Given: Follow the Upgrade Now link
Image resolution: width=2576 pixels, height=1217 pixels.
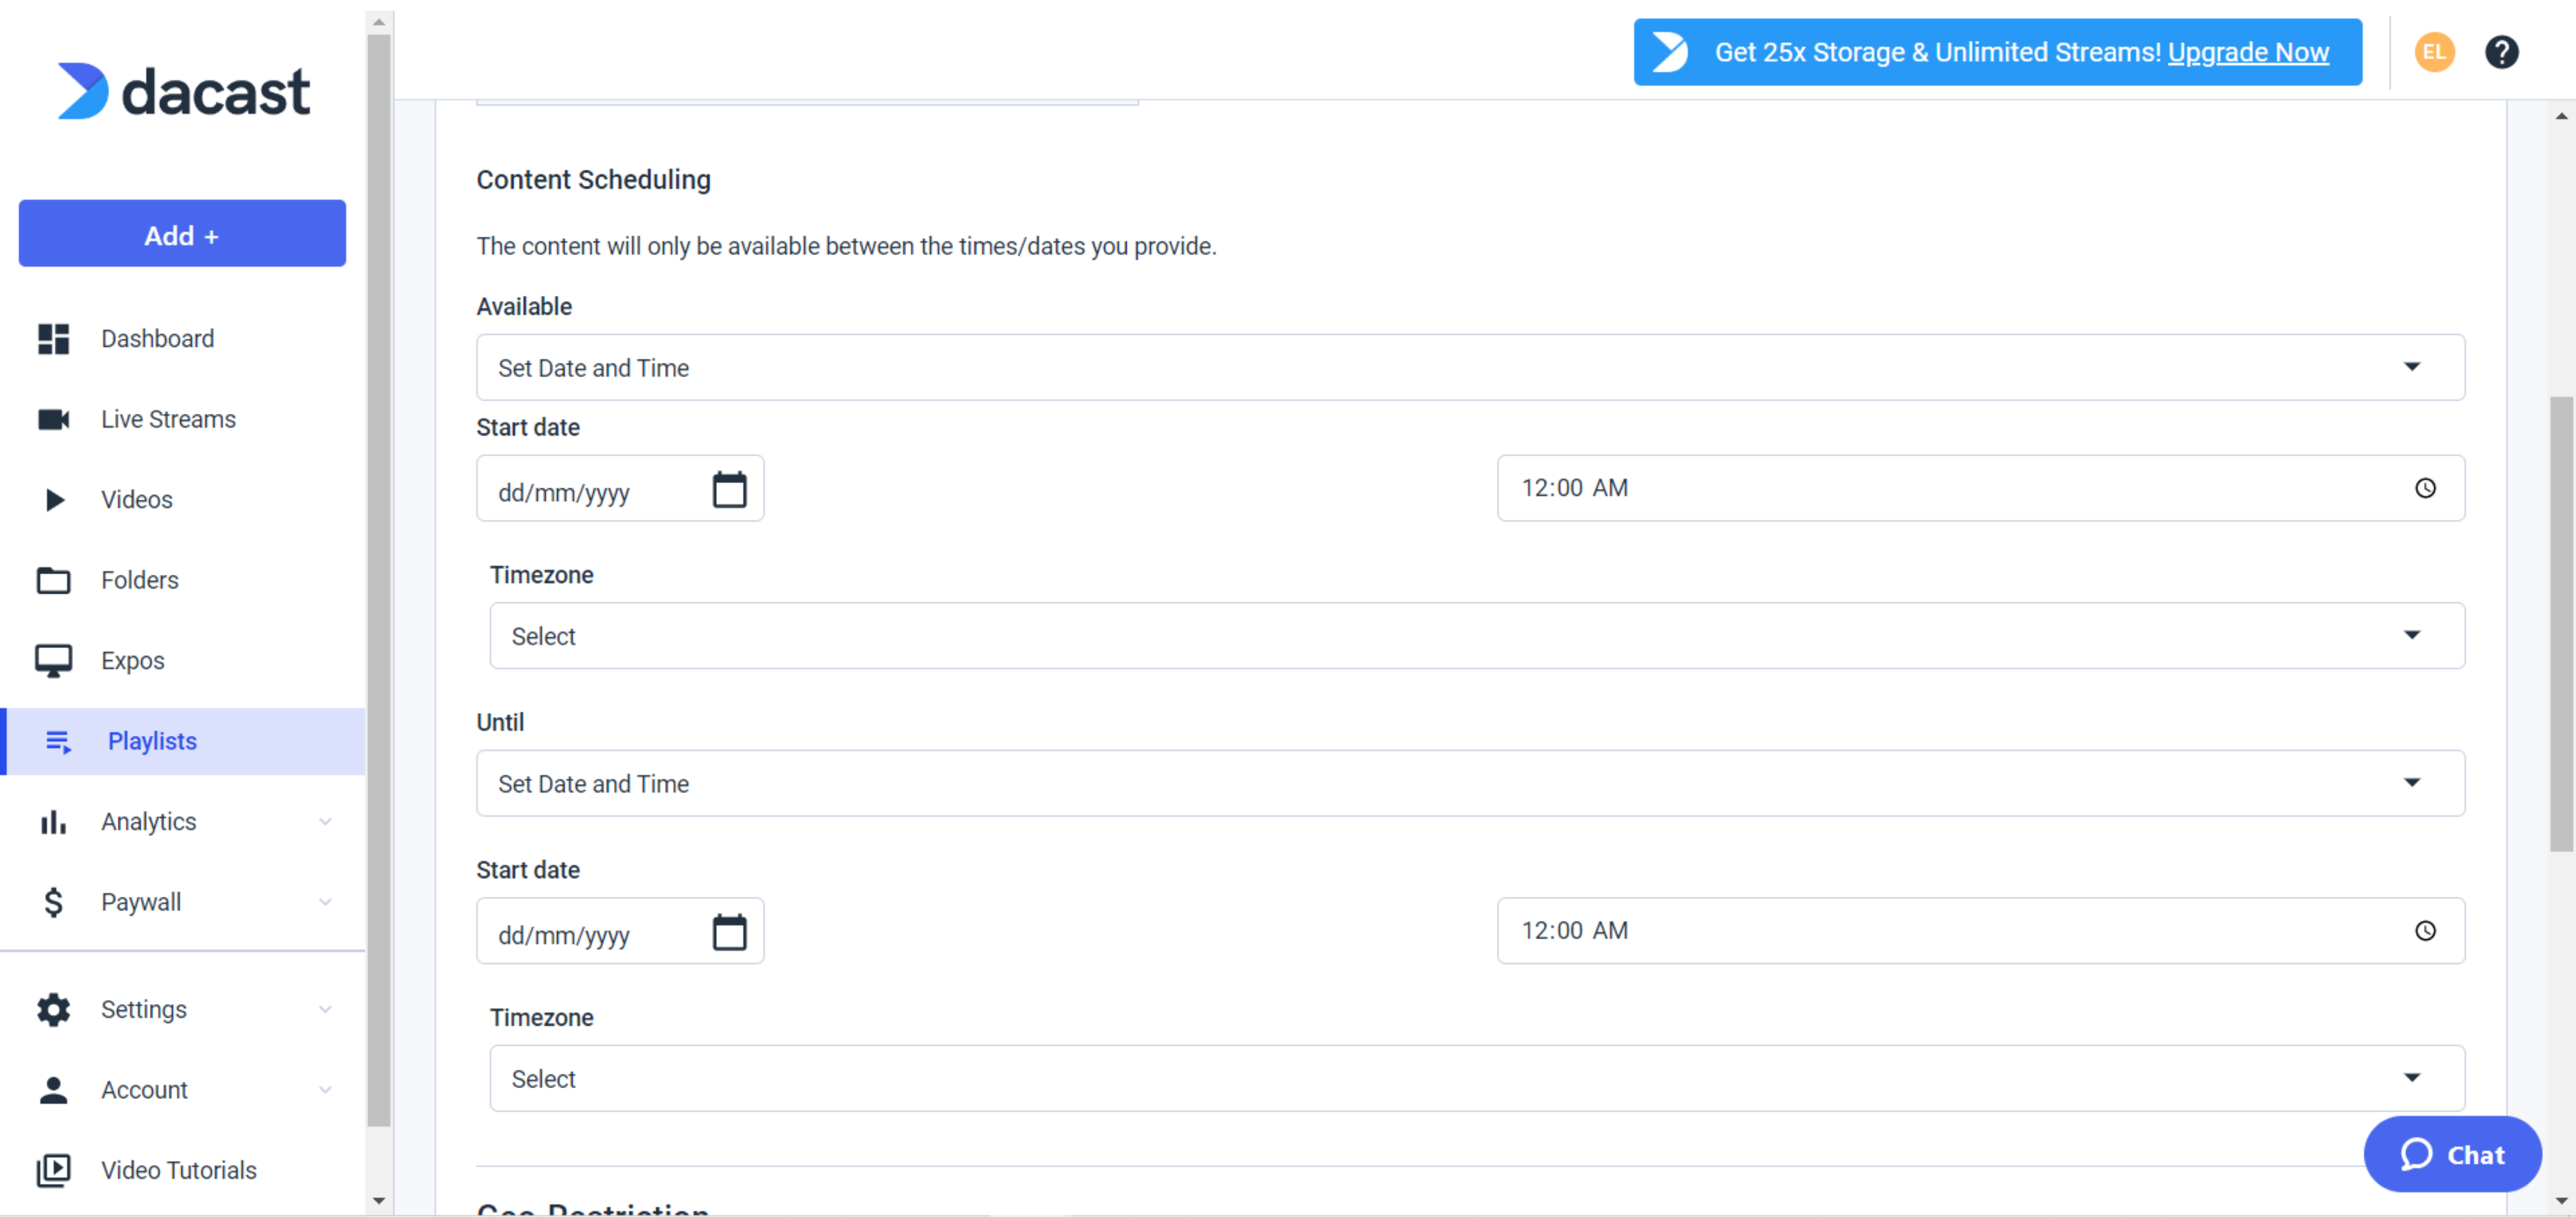Looking at the screenshot, I should coord(2248,52).
